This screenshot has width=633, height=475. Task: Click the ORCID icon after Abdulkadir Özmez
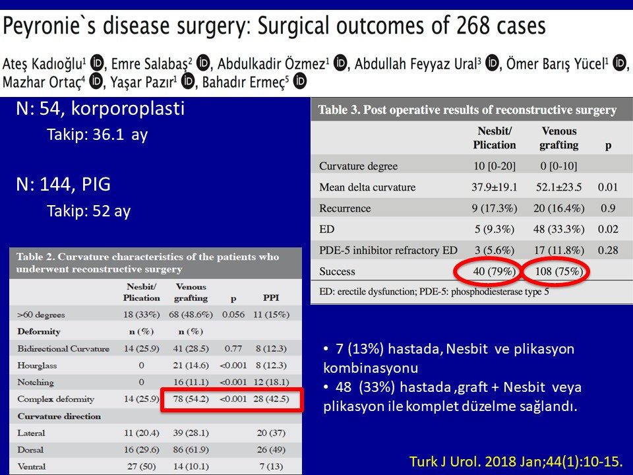(x=340, y=63)
